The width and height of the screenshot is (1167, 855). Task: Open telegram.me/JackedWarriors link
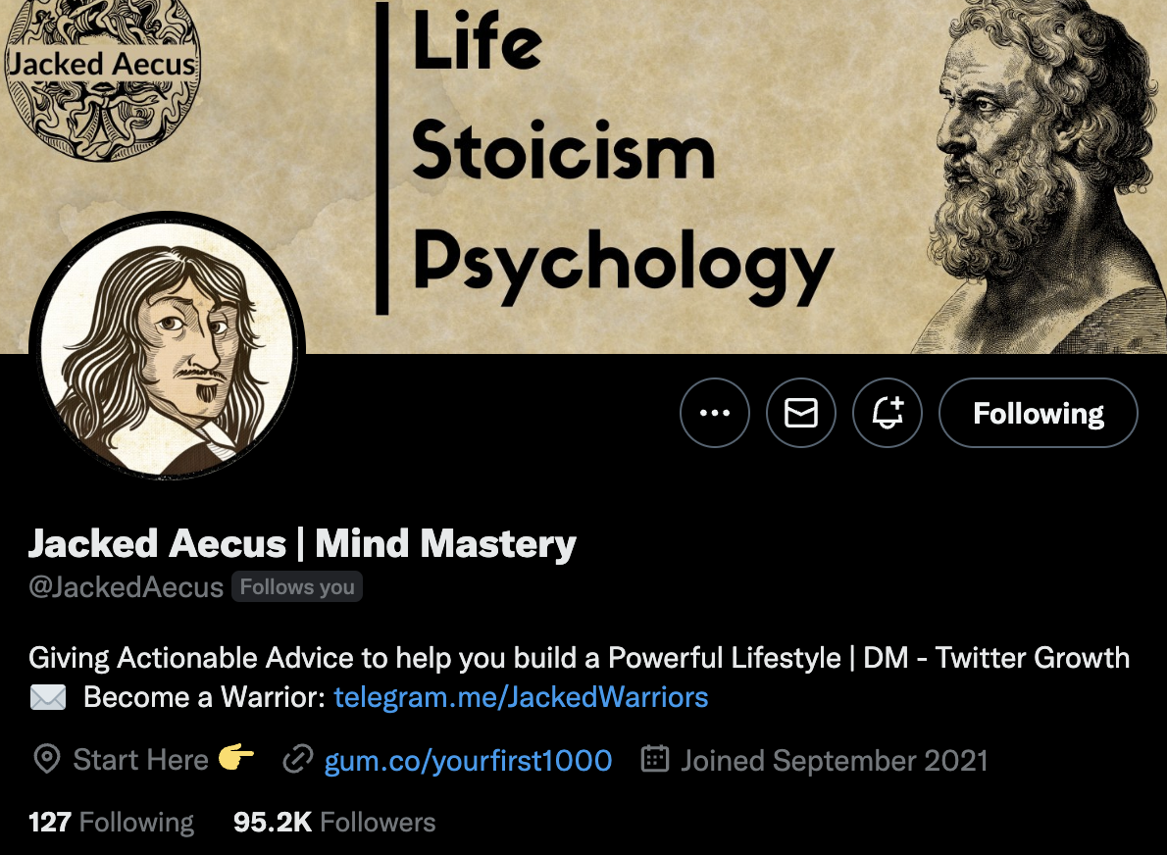click(x=521, y=697)
